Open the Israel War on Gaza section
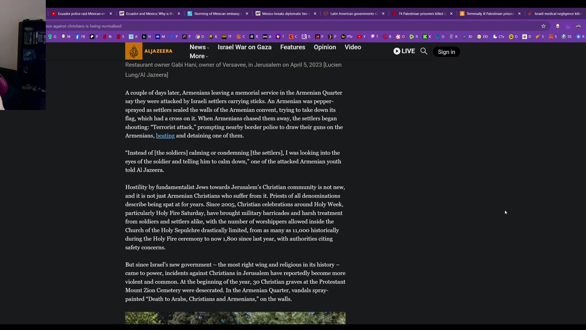This screenshot has width=586, height=330. [x=244, y=47]
